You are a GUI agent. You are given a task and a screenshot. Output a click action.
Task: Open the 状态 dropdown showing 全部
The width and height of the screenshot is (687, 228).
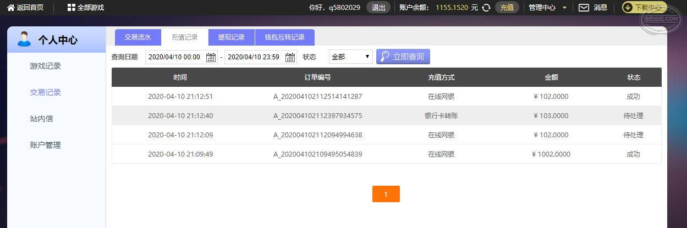(351, 57)
